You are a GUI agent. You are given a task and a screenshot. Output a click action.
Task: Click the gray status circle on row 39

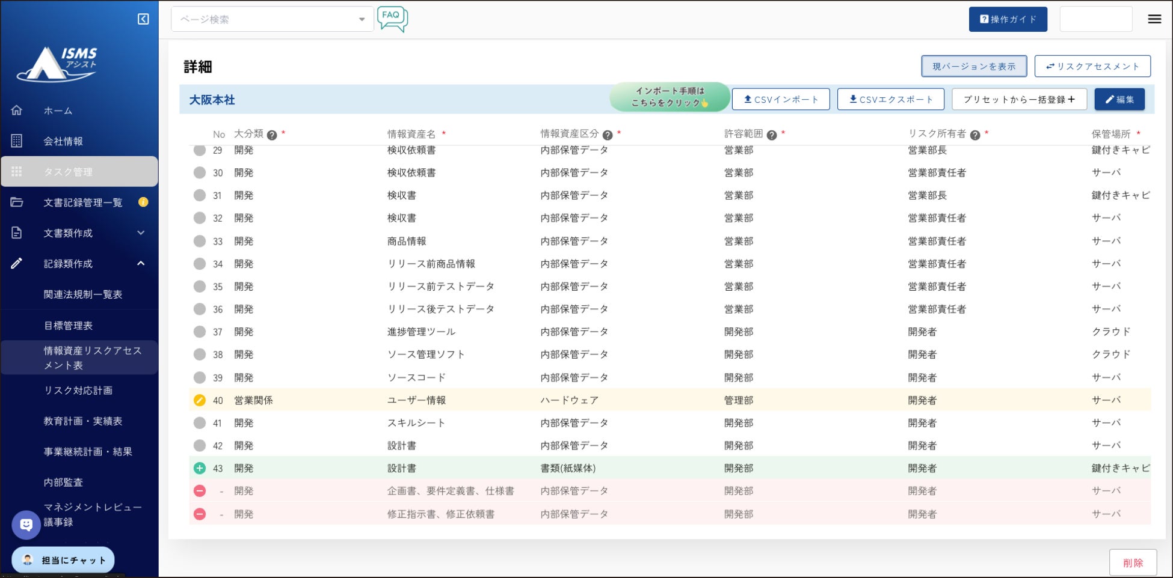[200, 377]
